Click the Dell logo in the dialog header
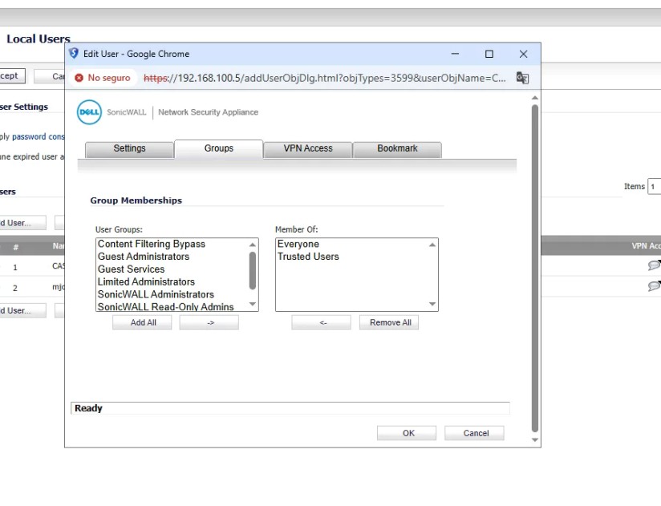 click(89, 112)
